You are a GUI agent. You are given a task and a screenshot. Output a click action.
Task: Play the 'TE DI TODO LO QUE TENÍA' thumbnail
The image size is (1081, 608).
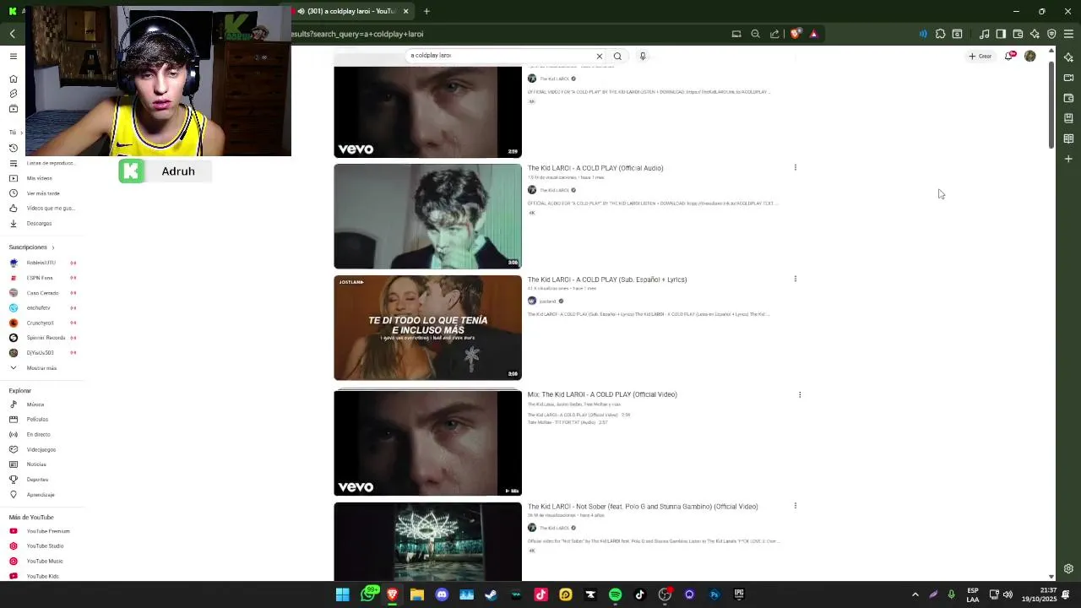427,328
